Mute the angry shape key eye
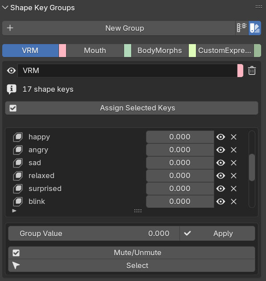 tap(220, 150)
